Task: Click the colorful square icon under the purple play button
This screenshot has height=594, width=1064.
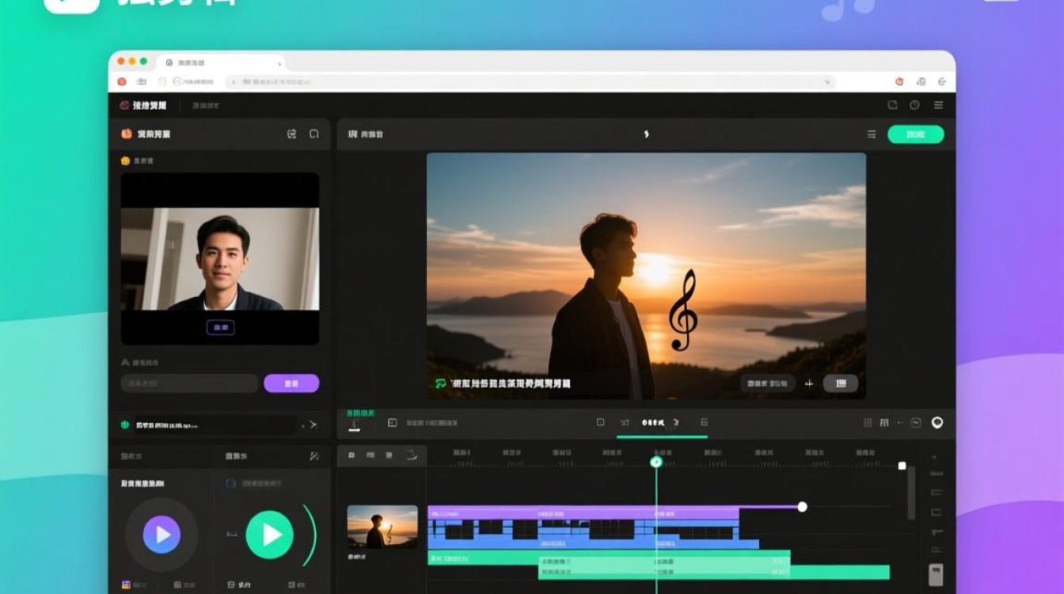Action: coord(126,584)
